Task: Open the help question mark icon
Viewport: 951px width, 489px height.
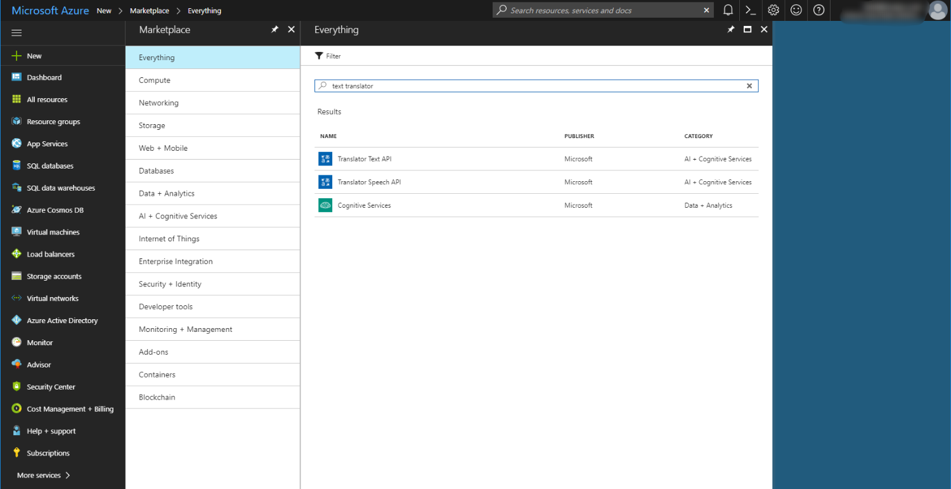Action: [x=818, y=10]
